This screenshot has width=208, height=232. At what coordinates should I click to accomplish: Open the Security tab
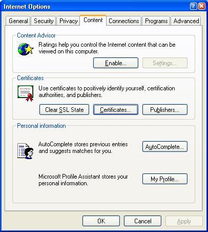click(44, 21)
